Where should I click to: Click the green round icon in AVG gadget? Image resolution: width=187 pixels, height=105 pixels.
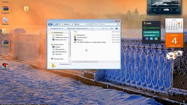coord(156,38)
